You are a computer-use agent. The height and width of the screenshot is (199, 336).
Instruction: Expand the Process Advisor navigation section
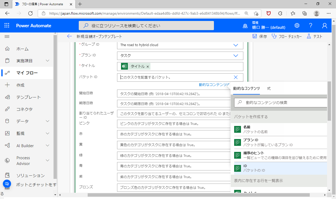tap(48, 161)
